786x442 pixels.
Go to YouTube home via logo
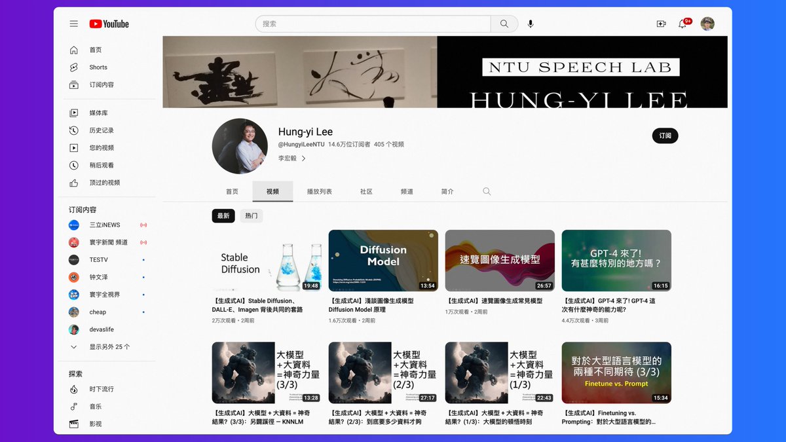coord(109,24)
